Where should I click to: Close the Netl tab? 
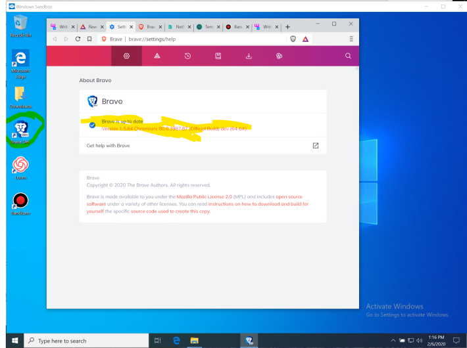tap(189, 27)
